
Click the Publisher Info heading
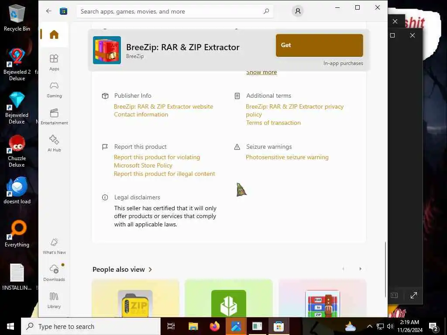(x=133, y=96)
